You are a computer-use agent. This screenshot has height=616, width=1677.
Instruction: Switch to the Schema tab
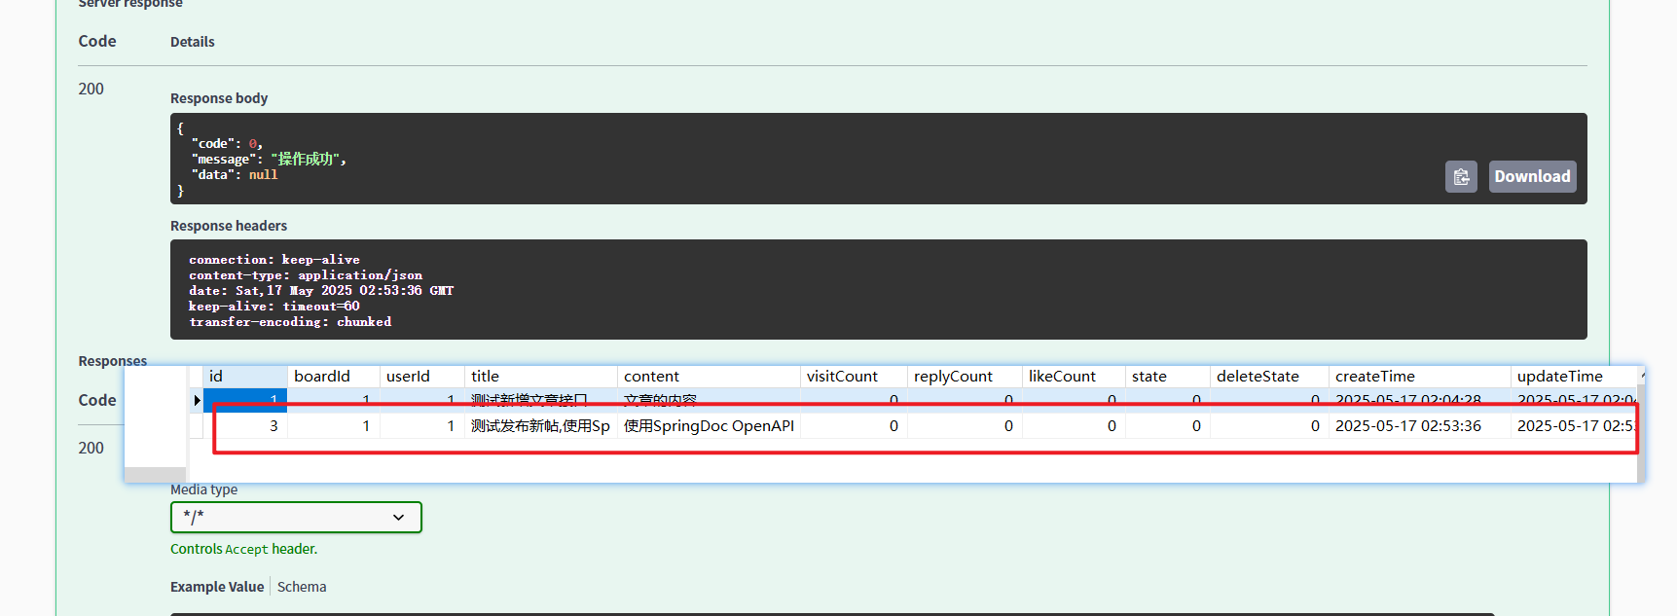302,587
